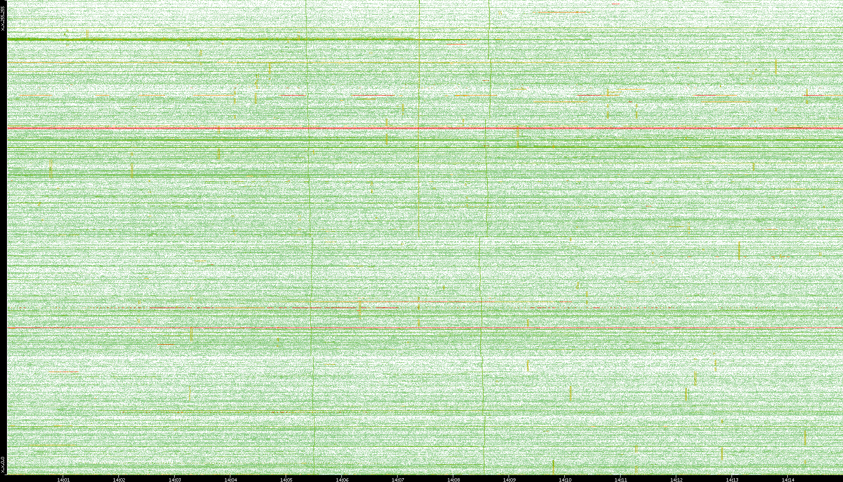
Task: Click the X.X.0.0 address axis label
Action: click(3, 465)
